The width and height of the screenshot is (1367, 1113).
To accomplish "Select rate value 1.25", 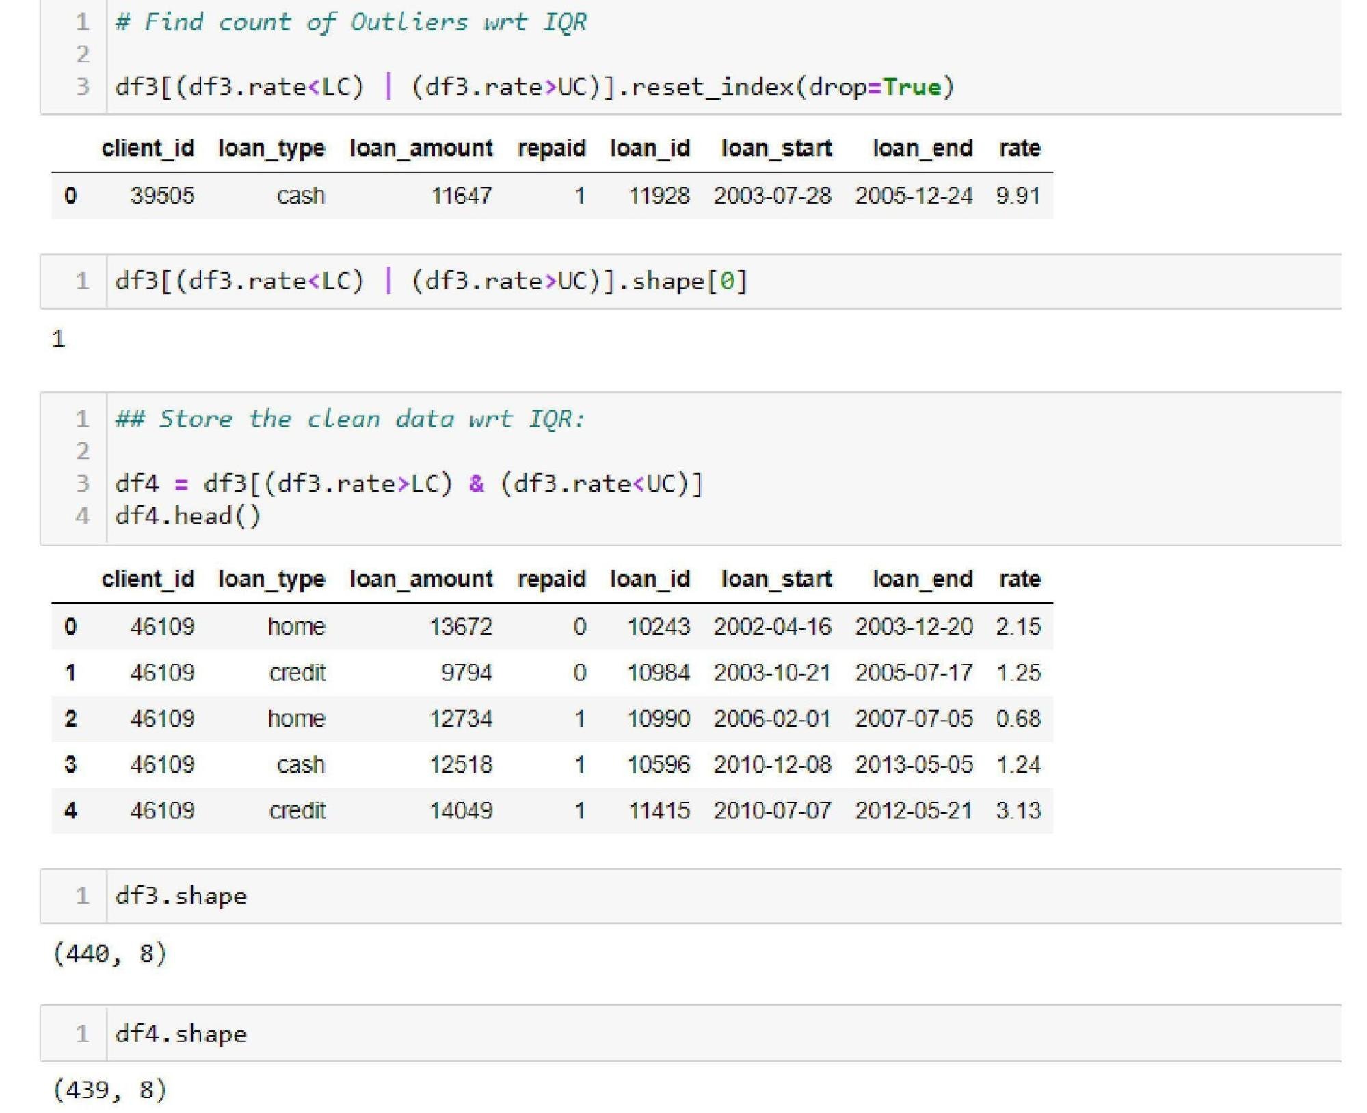I will [1018, 673].
